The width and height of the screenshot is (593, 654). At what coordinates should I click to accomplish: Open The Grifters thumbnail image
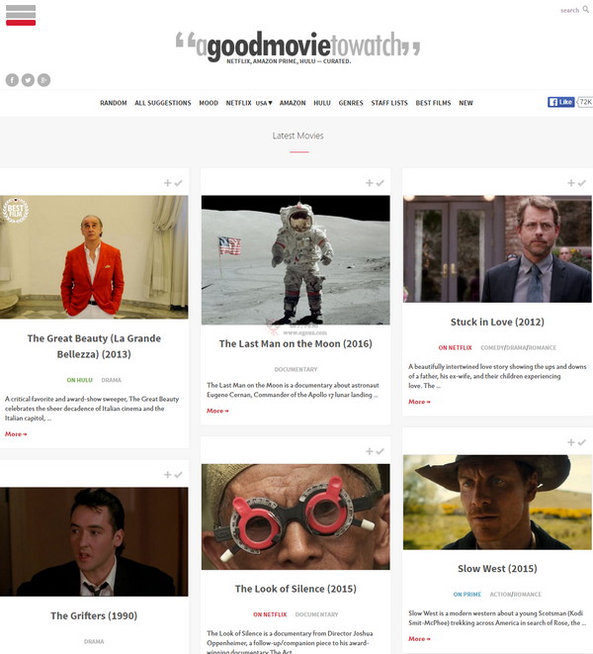[94, 542]
